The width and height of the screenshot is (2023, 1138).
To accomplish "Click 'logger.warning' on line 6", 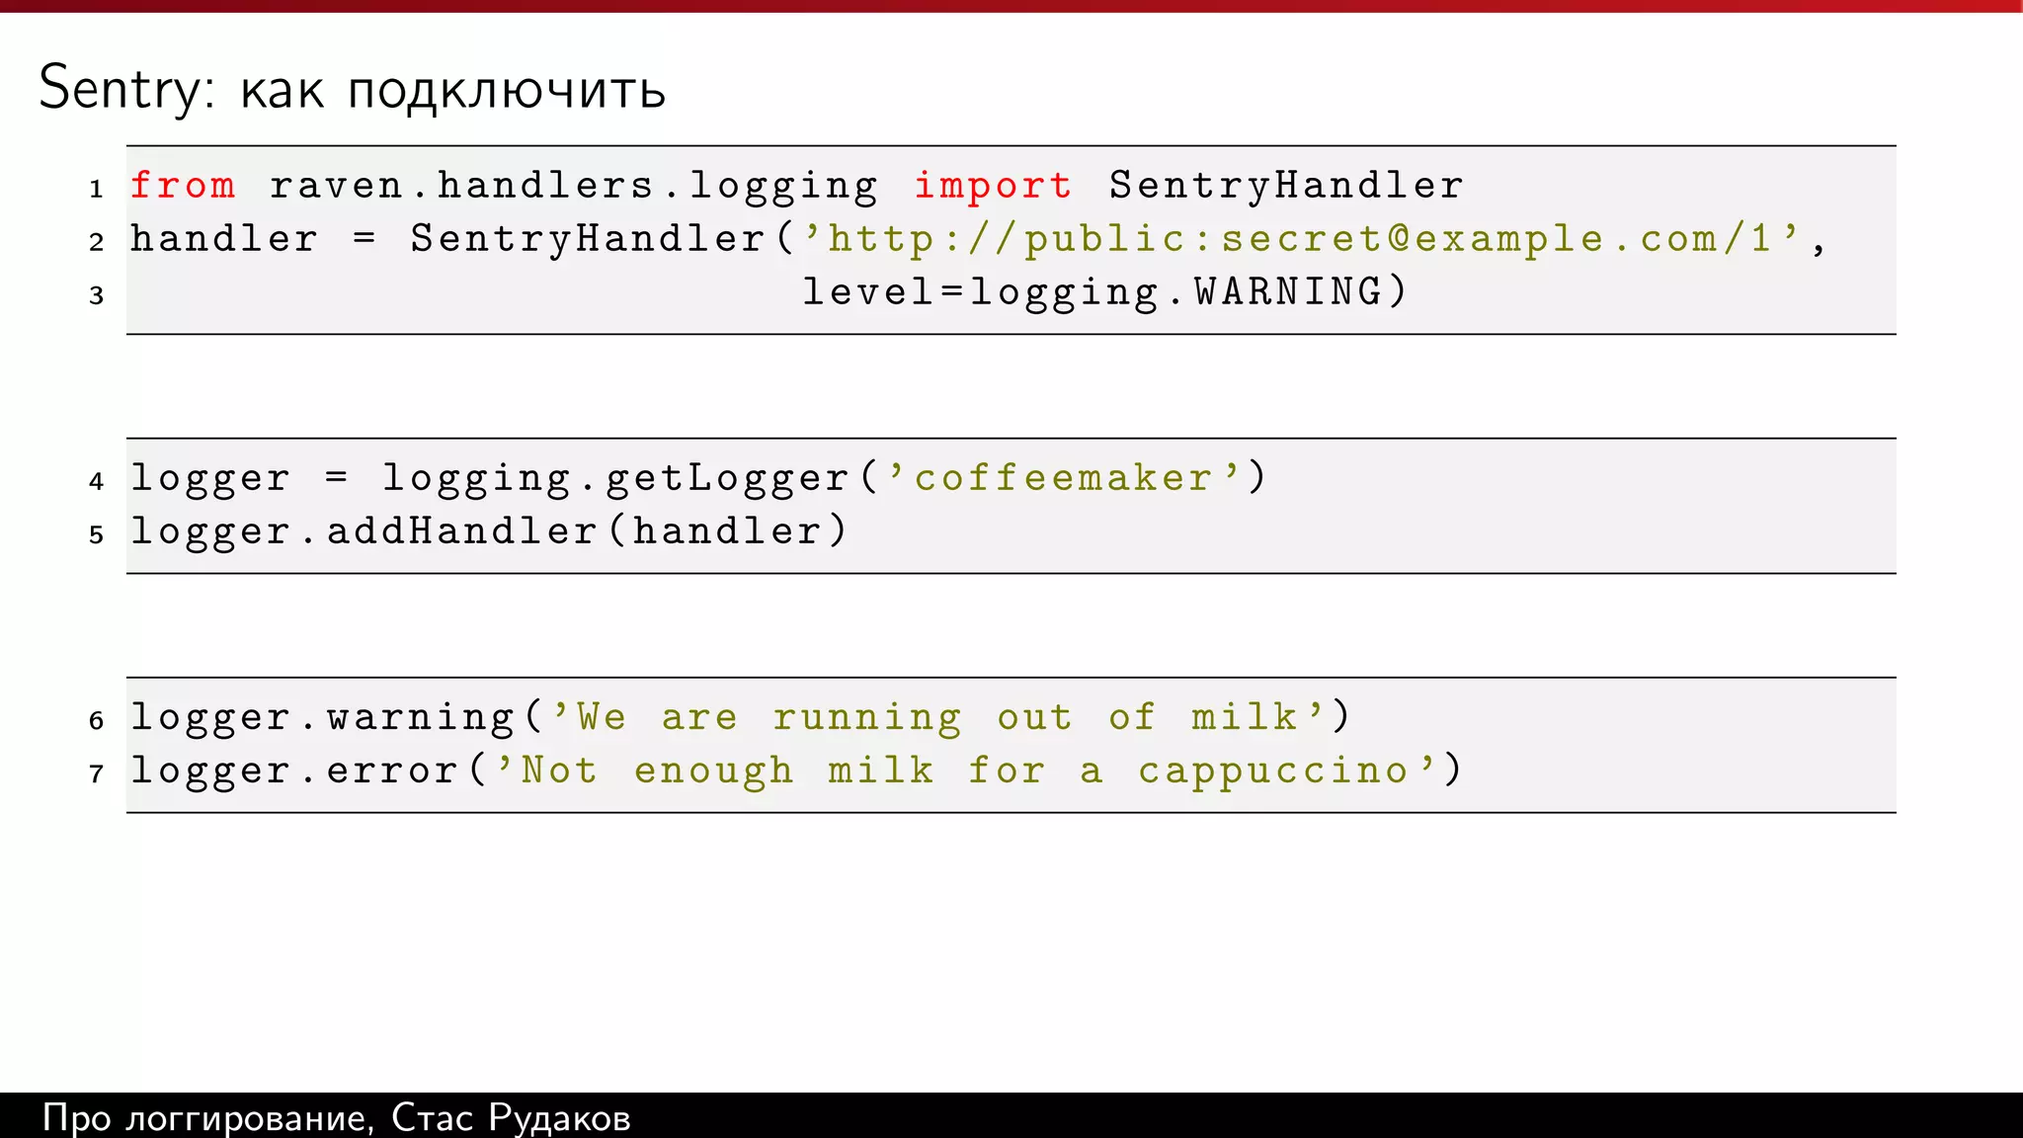I will 322,719.
